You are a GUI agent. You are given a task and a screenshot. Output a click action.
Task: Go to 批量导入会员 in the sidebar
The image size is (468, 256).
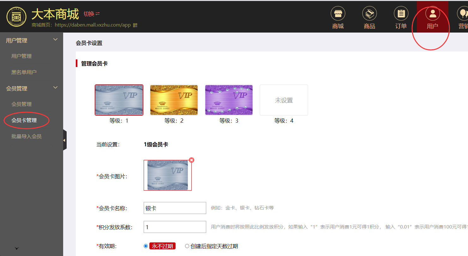(x=27, y=137)
